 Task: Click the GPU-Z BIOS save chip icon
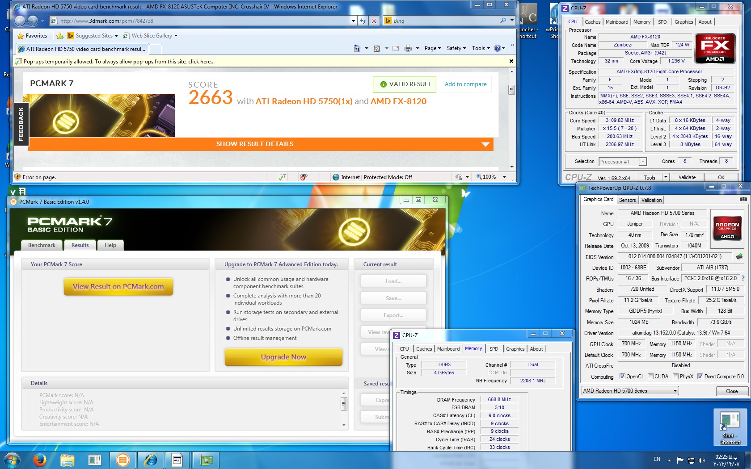coord(739,256)
